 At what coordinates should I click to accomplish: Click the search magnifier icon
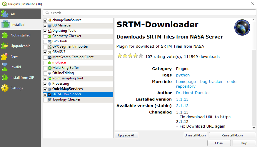click(47, 13)
